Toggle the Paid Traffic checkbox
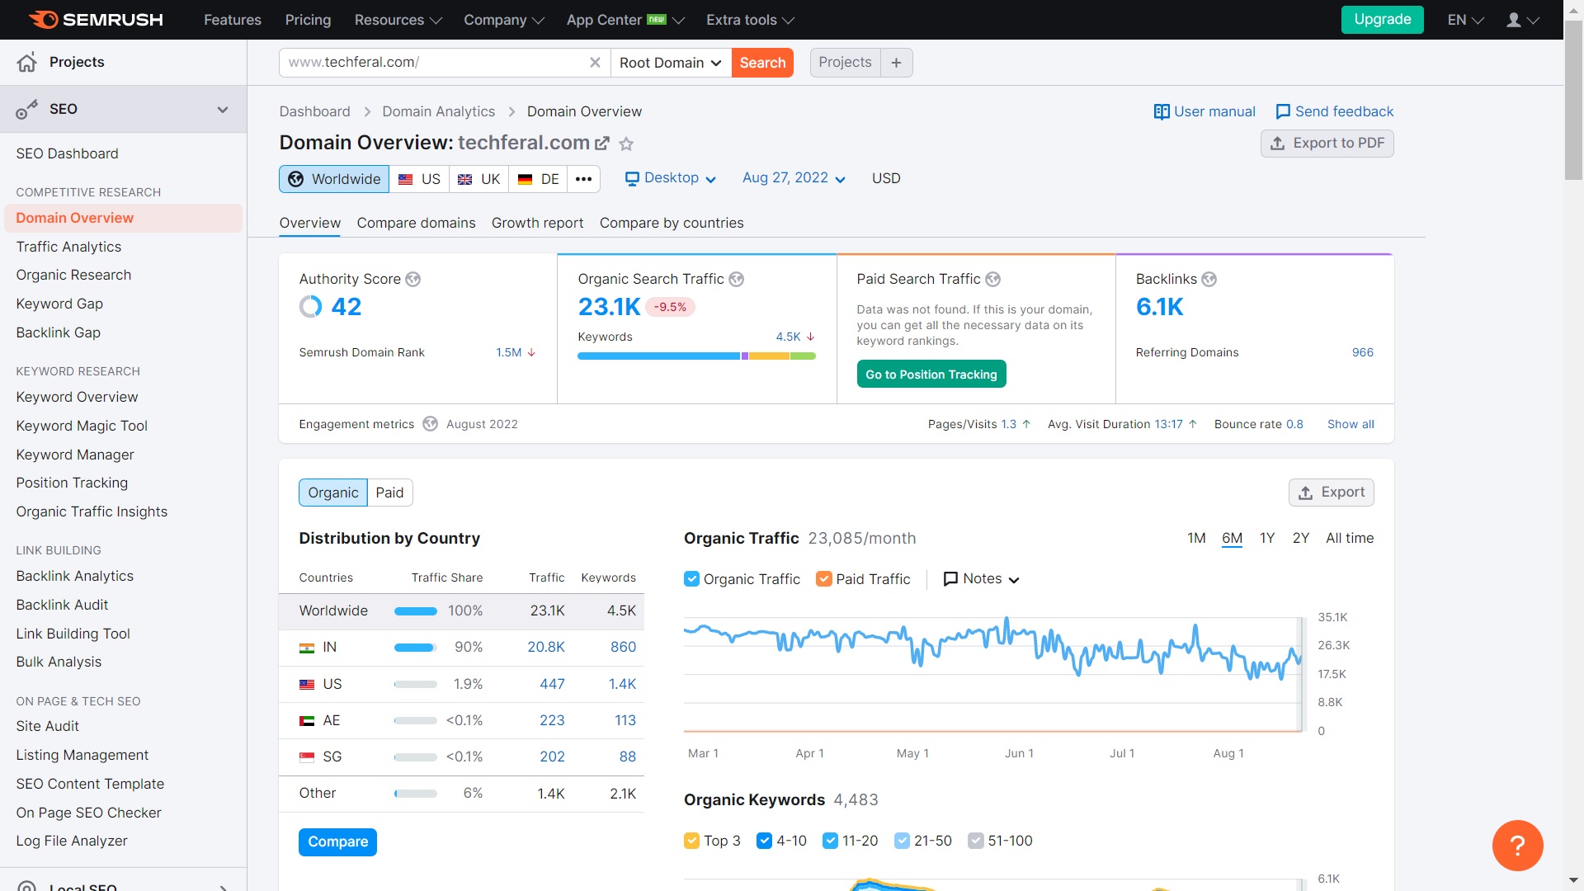The width and height of the screenshot is (1584, 891). (x=823, y=579)
